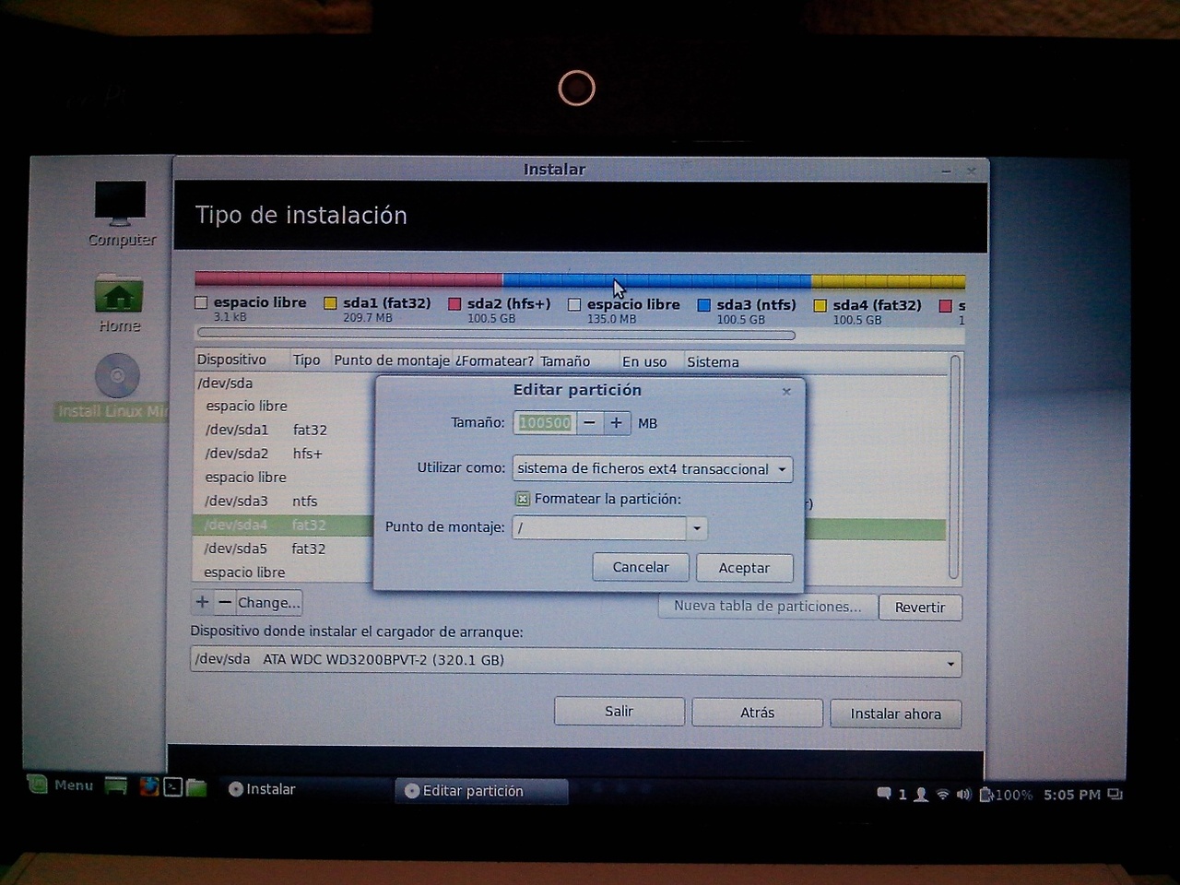Click the add partition plus button
Viewport: 1180px width, 885px height.
(202, 602)
